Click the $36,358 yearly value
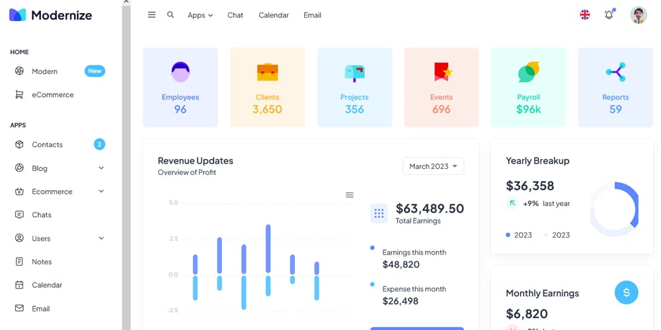This screenshot has height=330, width=661. (x=530, y=185)
